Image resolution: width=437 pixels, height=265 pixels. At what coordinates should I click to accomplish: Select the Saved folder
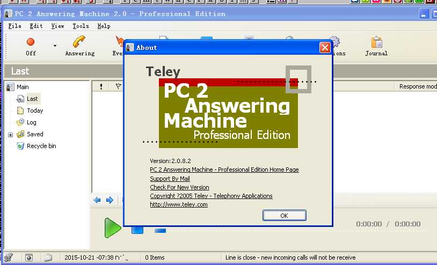tap(35, 134)
